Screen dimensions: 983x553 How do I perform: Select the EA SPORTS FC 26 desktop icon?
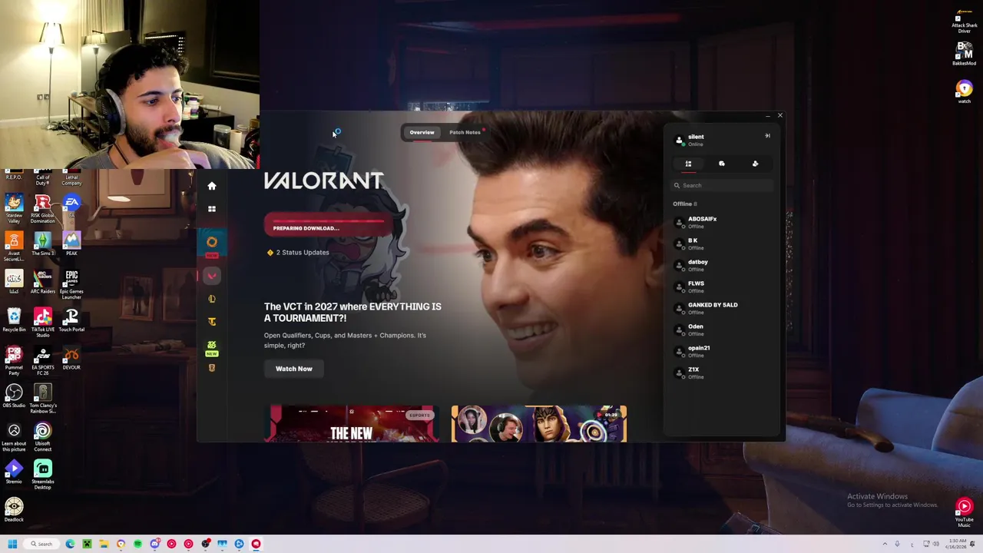(x=43, y=361)
